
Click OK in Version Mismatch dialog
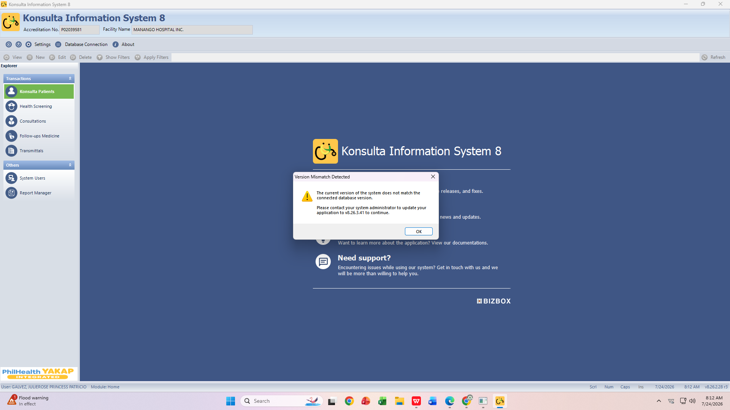[x=419, y=232]
